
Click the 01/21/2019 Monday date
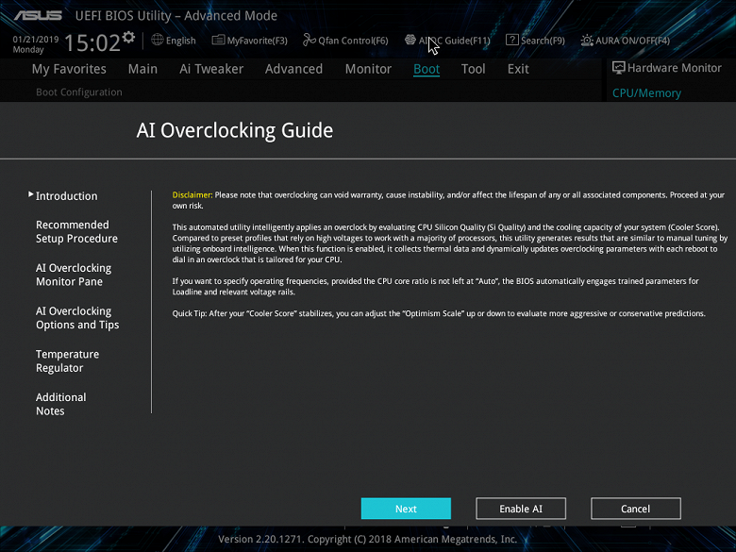coord(35,44)
